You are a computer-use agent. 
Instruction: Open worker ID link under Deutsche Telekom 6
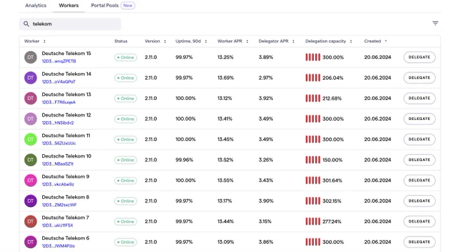tap(58, 246)
